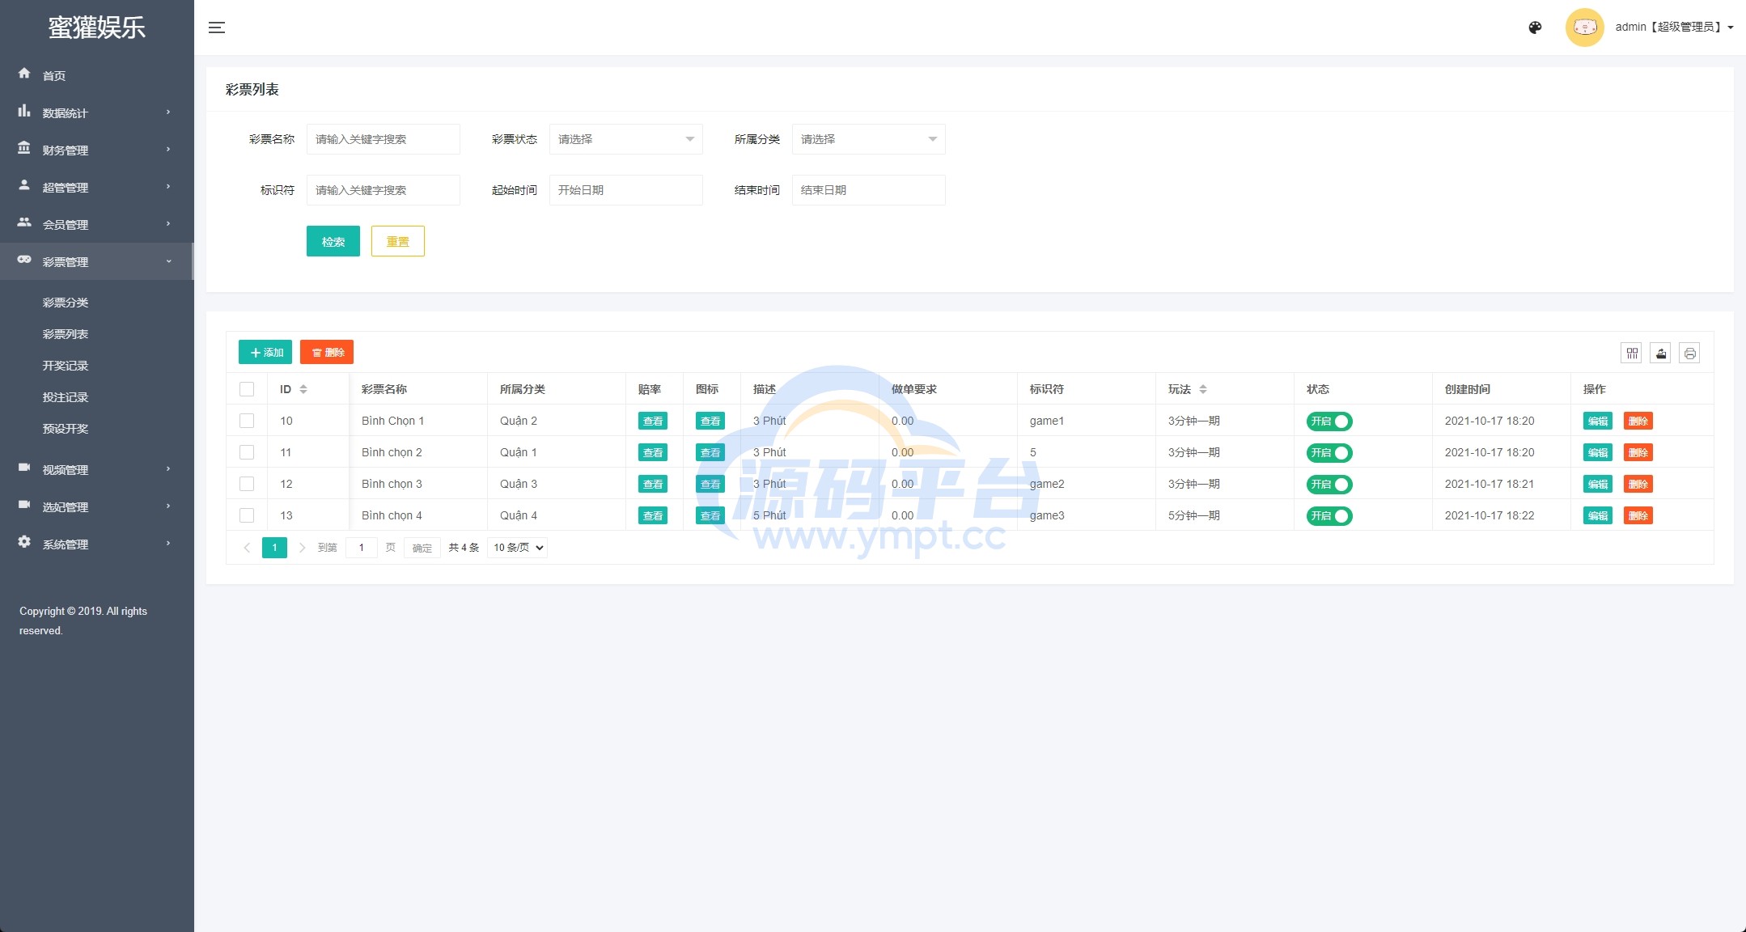This screenshot has width=1746, height=932.
Task: Sort table by ID column arrows
Action: point(303,389)
